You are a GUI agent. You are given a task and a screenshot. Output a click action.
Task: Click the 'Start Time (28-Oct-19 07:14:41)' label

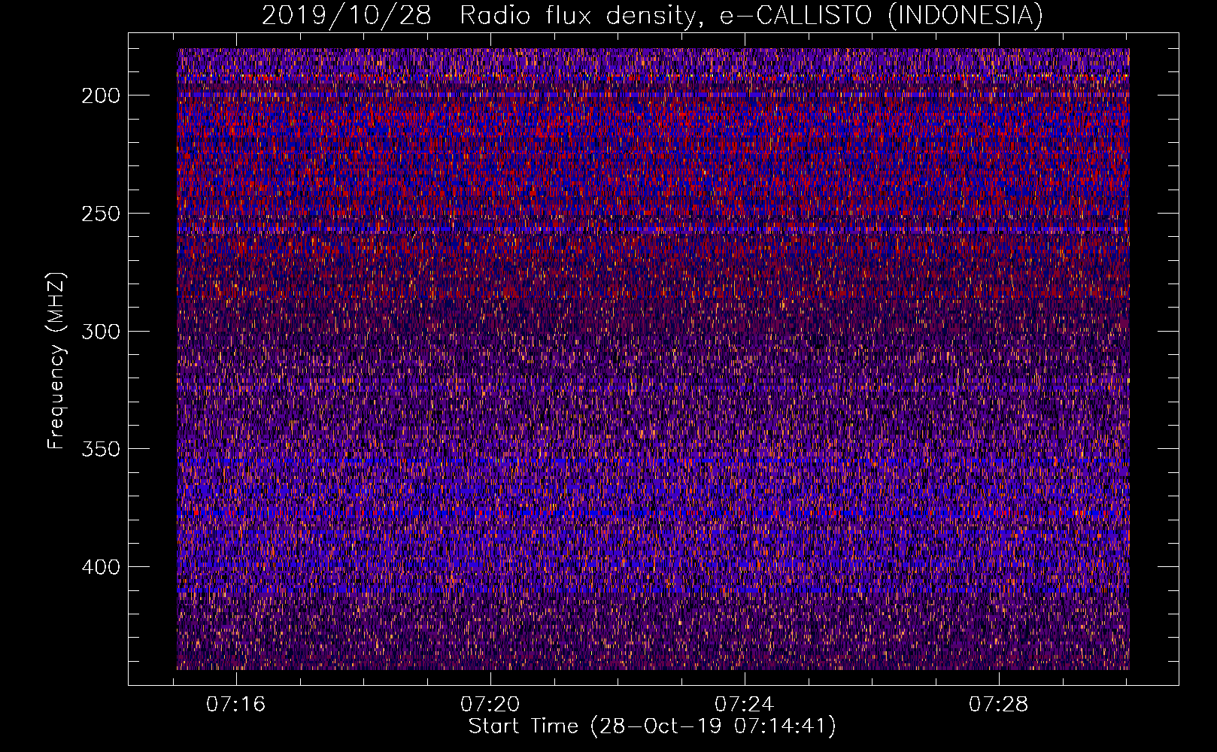pos(652,726)
